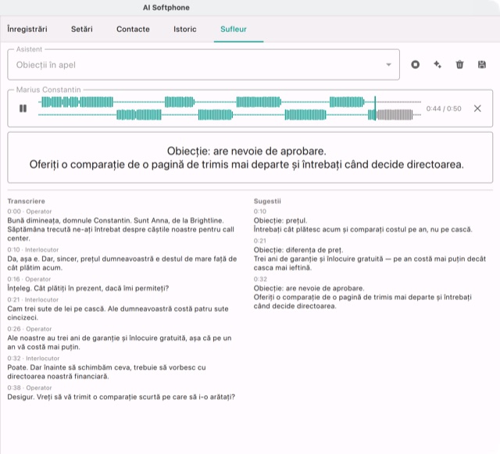This screenshot has height=454, width=500.
Task: Pause the recording playback
Action: point(23,109)
